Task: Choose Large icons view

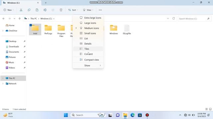Action: (x=88, y=23)
